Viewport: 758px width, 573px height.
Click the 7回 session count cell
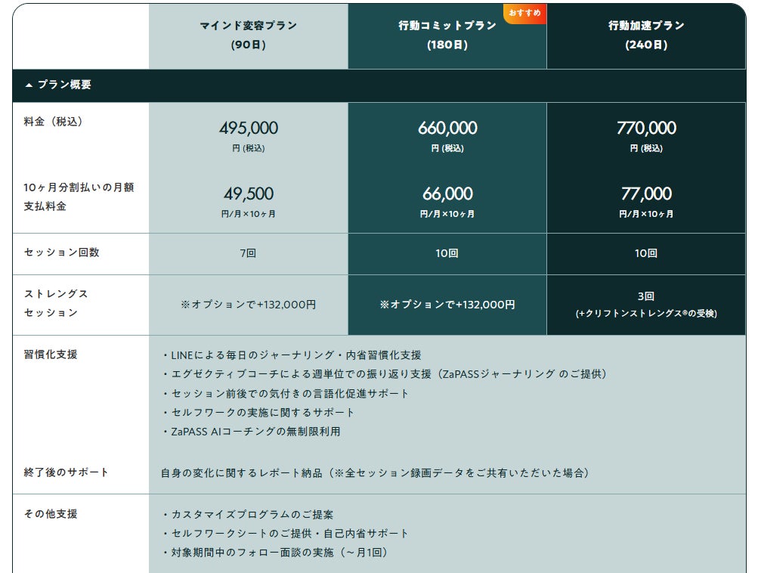pyautogui.click(x=248, y=253)
